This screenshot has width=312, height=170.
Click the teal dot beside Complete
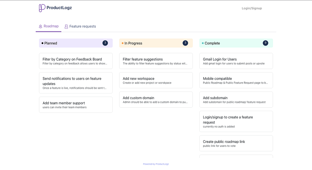(203, 43)
